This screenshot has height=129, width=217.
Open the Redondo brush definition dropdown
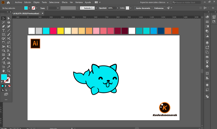[x=96, y=8]
